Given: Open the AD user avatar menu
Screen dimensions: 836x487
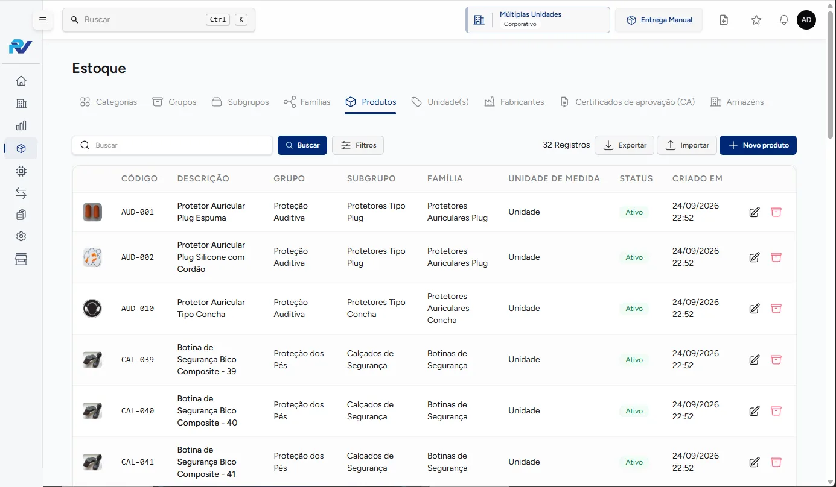Looking at the screenshot, I should (806, 20).
